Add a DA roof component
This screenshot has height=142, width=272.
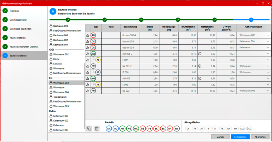(x=109, y=129)
